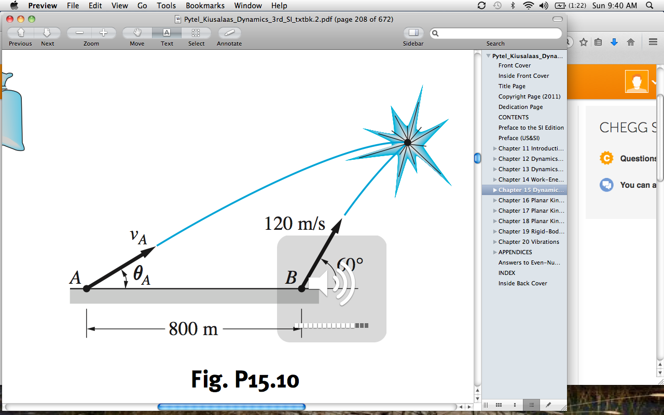Activate the Select marquee tool
This screenshot has width=664, height=415.
click(x=196, y=33)
